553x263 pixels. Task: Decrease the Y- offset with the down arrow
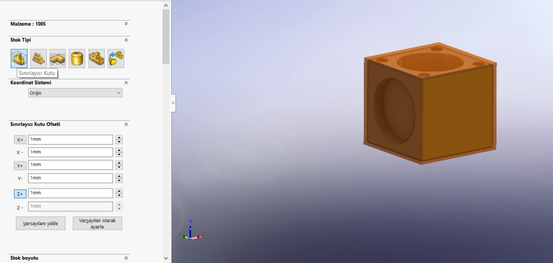click(x=119, y=181)
